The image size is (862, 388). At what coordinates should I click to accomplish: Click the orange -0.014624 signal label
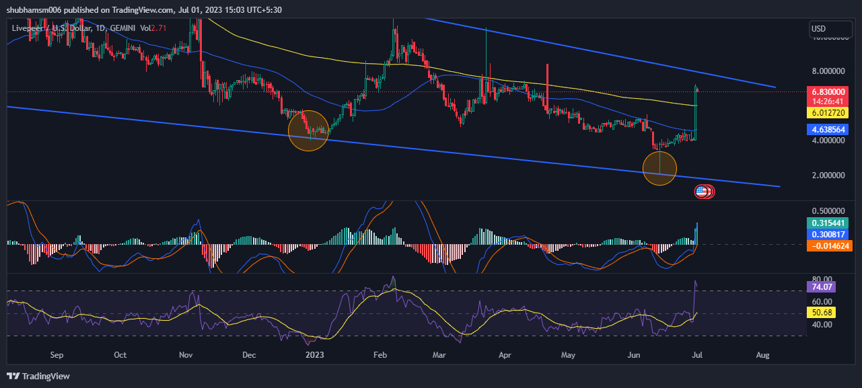(828, 246)
